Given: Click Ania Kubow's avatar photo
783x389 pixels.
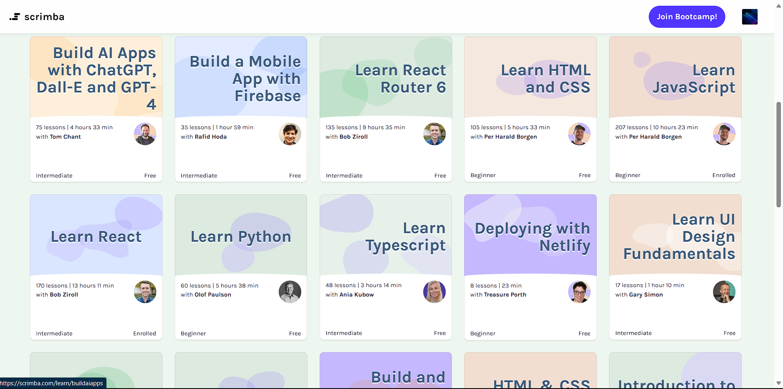Looking at the screenshot, I should (434, 292).
